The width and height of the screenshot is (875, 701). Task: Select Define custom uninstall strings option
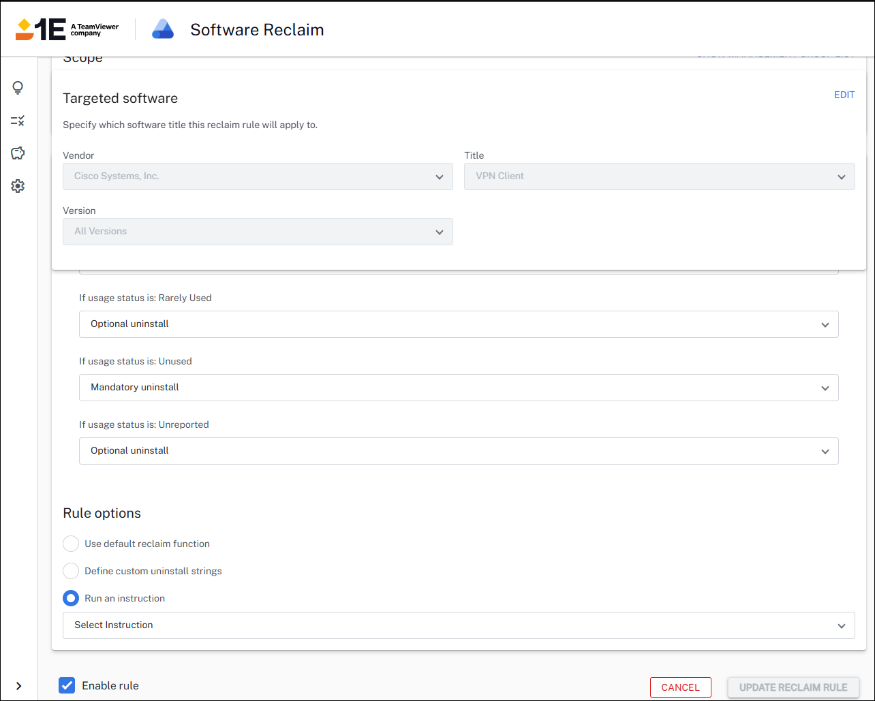click(x=71, y=571)
